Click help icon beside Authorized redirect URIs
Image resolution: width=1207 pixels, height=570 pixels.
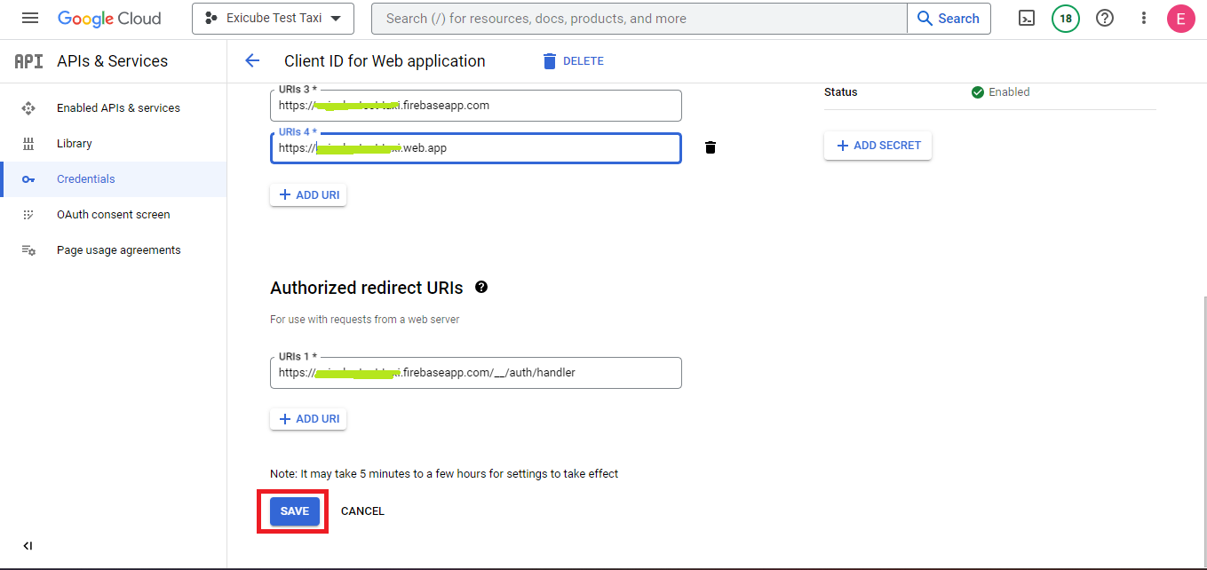(x=481, y=288)
